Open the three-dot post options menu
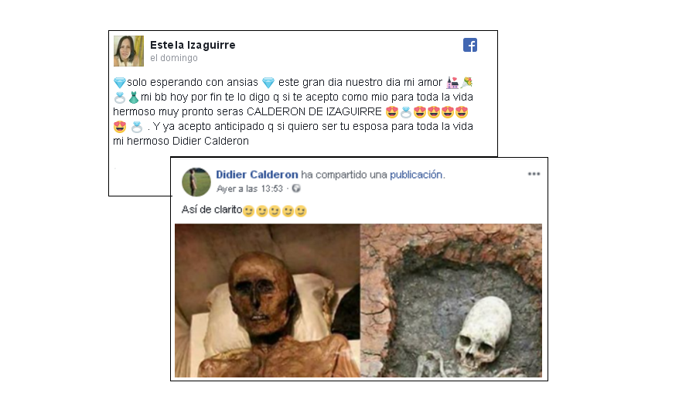Image resolution: width=696 pixels, height=420 pixels. tap(534, 173)
